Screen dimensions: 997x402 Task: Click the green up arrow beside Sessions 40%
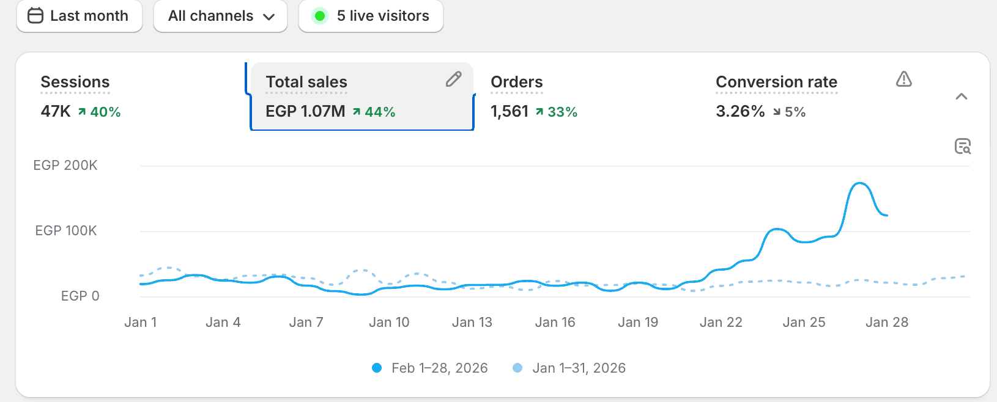(x=82, y=112)
